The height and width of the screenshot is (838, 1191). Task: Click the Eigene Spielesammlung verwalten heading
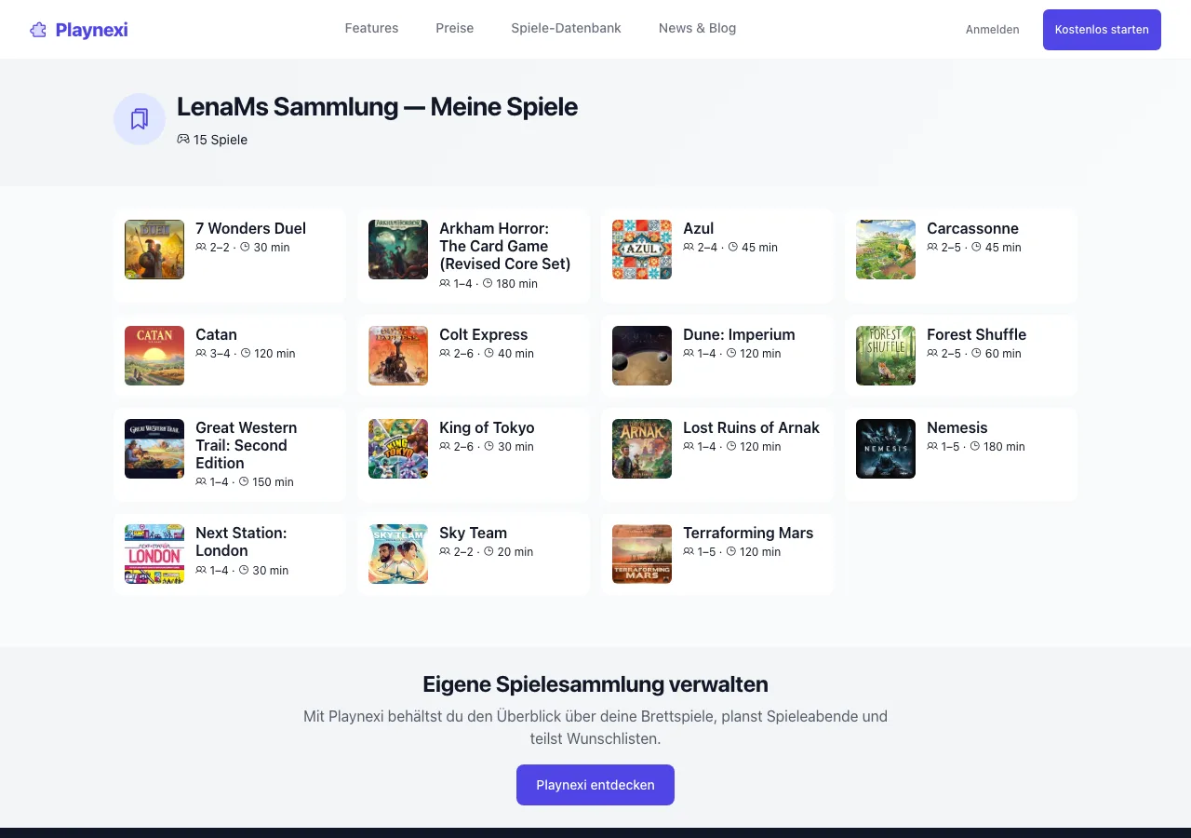595,684
